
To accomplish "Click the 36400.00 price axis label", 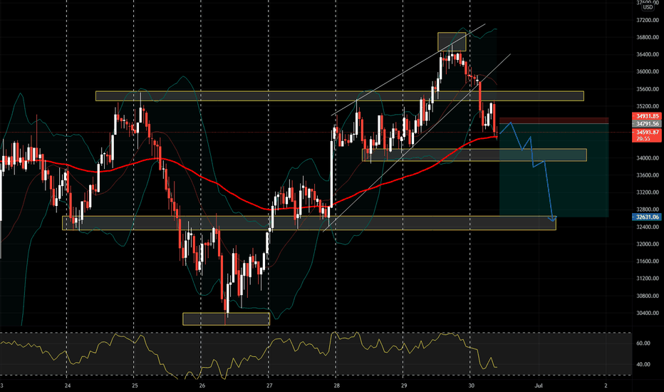I will (x=648, y=55).
